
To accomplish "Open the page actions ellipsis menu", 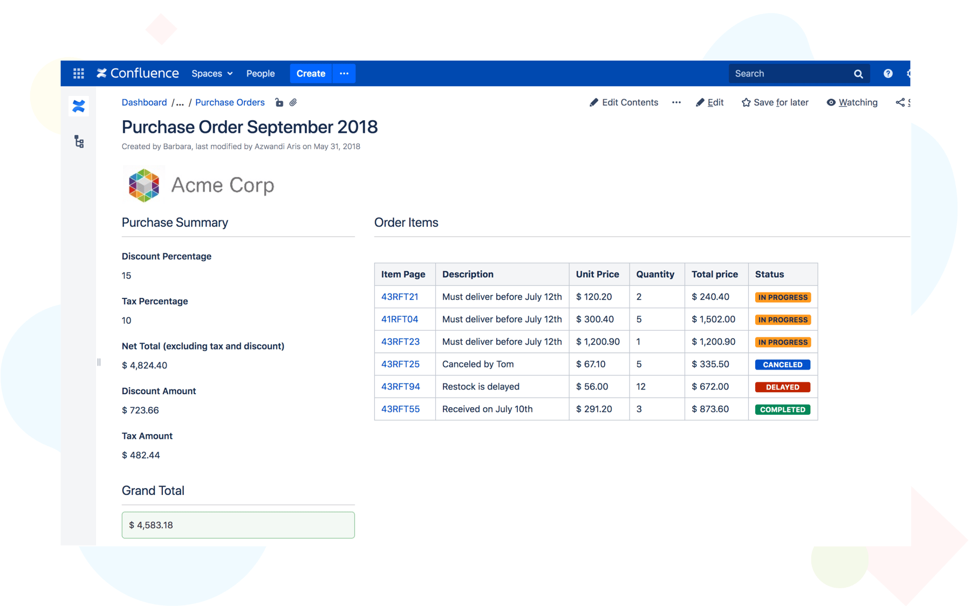I will click(676, 102).
